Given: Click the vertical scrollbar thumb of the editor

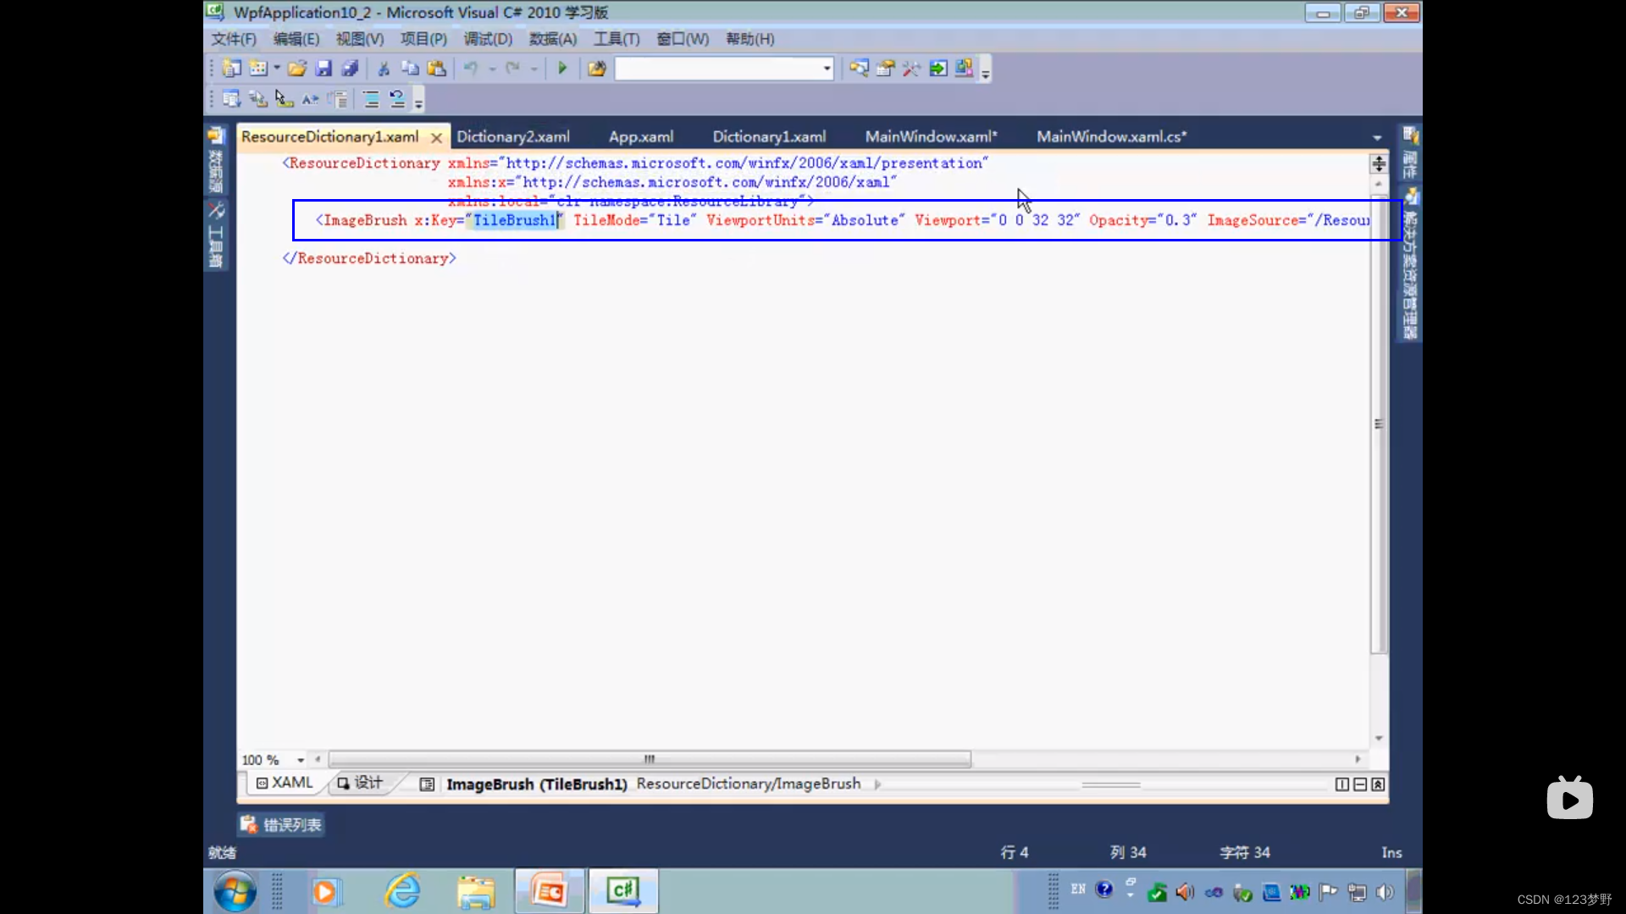Looking at the screenshot, I should point(1379,424).
